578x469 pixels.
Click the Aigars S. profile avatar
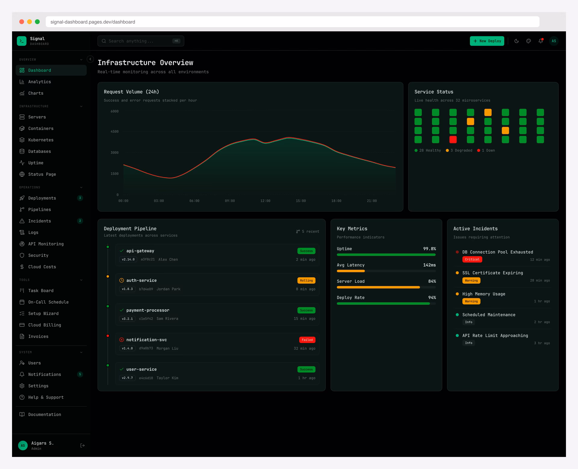23,445
